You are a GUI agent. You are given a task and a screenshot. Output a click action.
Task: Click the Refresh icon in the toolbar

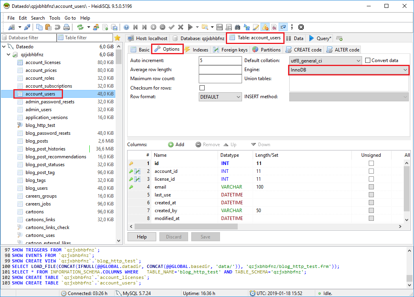pyautogui.click(x=80, y=27)
